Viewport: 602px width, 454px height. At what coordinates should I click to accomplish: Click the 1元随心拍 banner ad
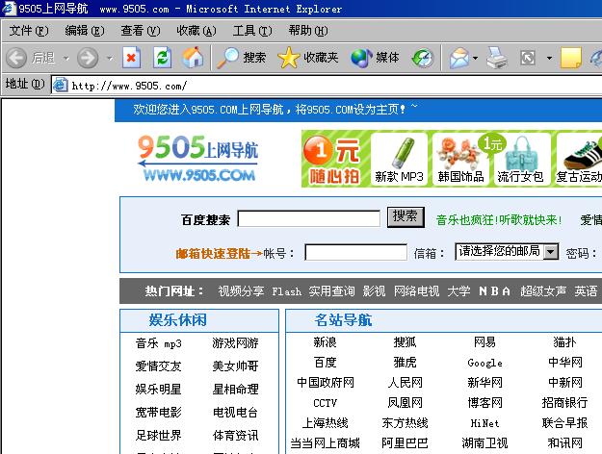coord(333,159)
